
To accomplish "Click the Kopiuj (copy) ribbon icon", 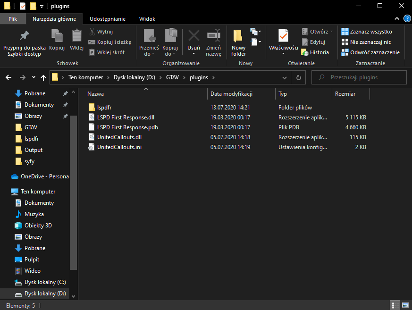I will 57,36.
